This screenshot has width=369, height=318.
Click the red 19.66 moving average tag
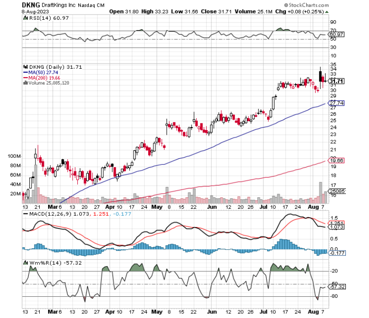(x=336, y=161)
